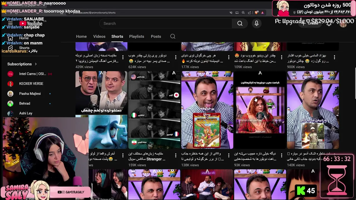
Task: Switch to the Playlists tab
Action: [137, 36]
